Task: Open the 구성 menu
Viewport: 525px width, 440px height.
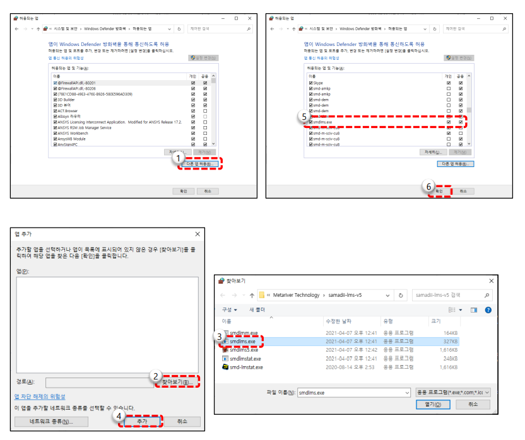Action: pos(230,310)
